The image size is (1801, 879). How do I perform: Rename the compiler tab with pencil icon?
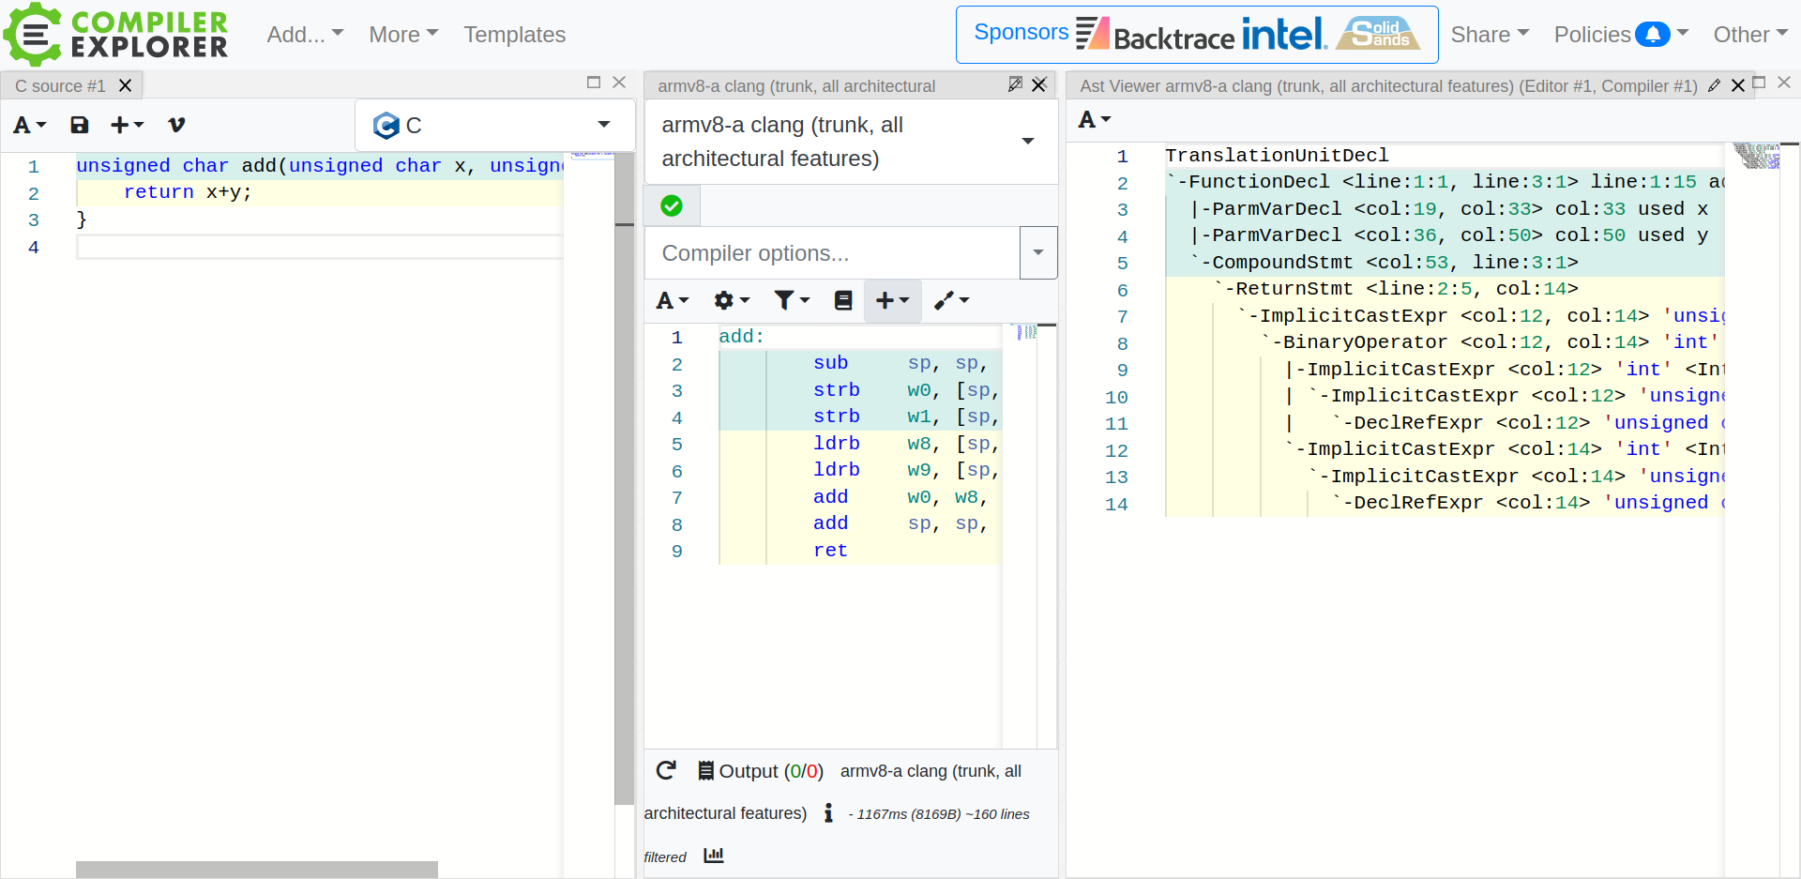(1015, 84)
